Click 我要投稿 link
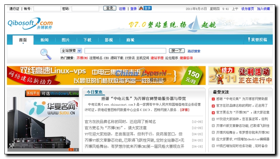This screenshot has width=280, height=159. tap(259, 40)
